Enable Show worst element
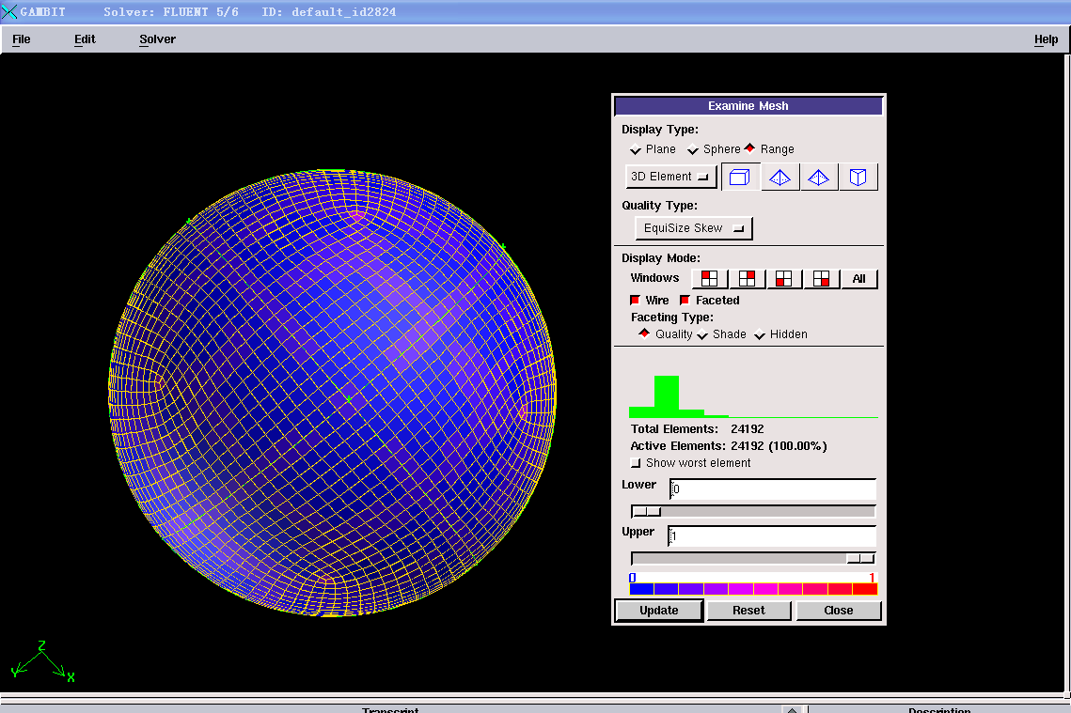Screen dimensions: 1071x713 (636, 463)
